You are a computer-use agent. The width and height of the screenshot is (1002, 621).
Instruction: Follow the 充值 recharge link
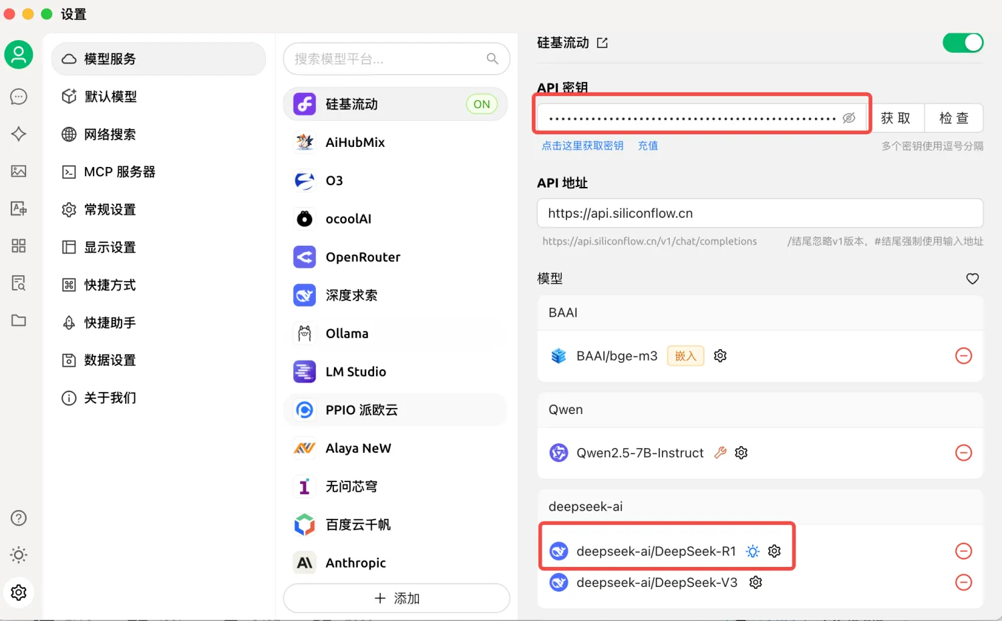pyautogui.click(x=648, y=146)
